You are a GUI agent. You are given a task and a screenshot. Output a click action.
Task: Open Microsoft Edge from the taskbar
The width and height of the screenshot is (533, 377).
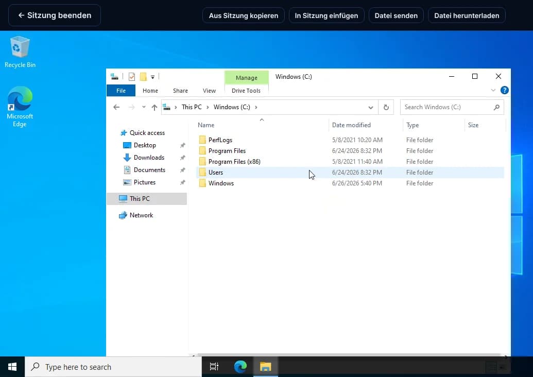(x=240, y=367)
